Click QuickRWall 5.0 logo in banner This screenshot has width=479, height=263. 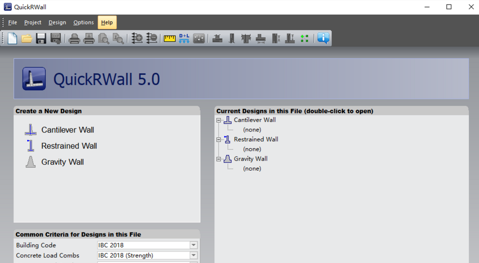pos(34,79)
